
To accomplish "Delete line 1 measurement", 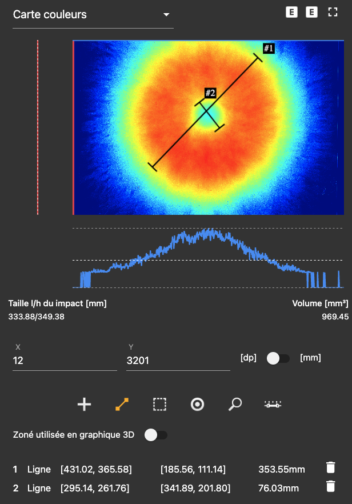I will tap(330, 468).
